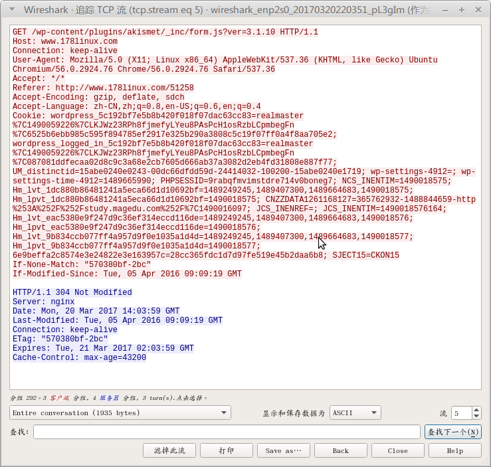Click the status hint 分组 292 line
Screen dimensions: 491x467
(x=108, y=398)
